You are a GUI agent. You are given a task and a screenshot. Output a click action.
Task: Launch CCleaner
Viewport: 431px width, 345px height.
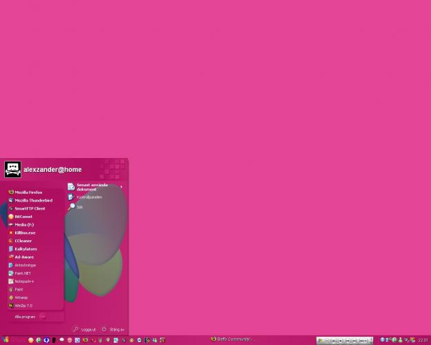(23, 241)
